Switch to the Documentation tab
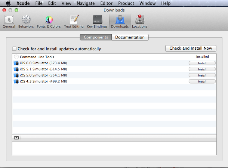This screenshot has height=168, width=228. tap(130, 37)
